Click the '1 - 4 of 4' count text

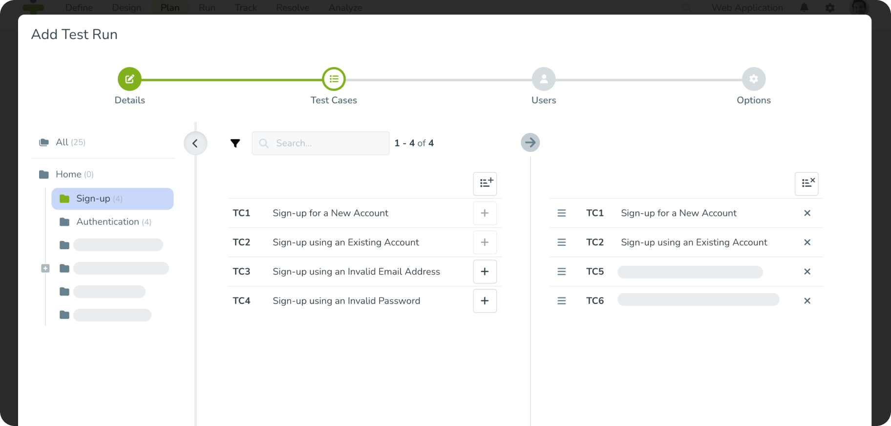[414, 143]
